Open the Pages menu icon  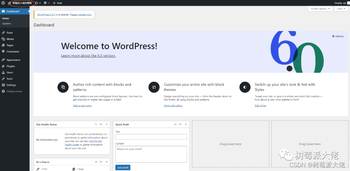3,45
